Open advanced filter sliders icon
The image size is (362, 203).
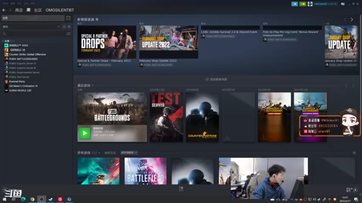tap(68, 33)
